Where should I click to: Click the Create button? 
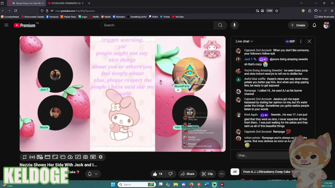298,25
